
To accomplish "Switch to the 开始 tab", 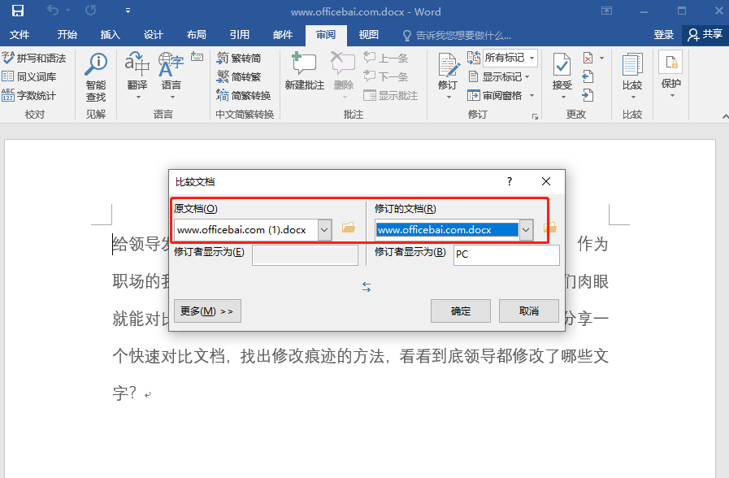I will (x=67, y=35).
